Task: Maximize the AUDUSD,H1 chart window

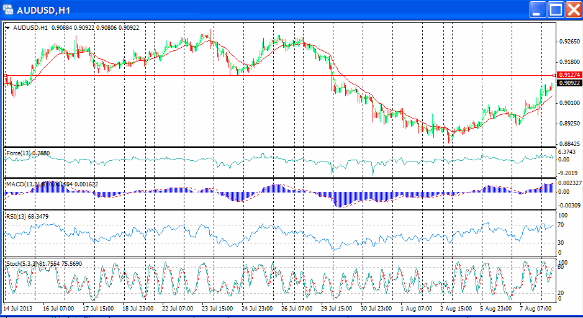Action: (556, 10)
